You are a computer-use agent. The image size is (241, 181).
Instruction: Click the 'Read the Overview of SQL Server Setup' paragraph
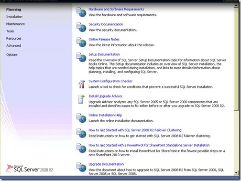coord(157,66)
